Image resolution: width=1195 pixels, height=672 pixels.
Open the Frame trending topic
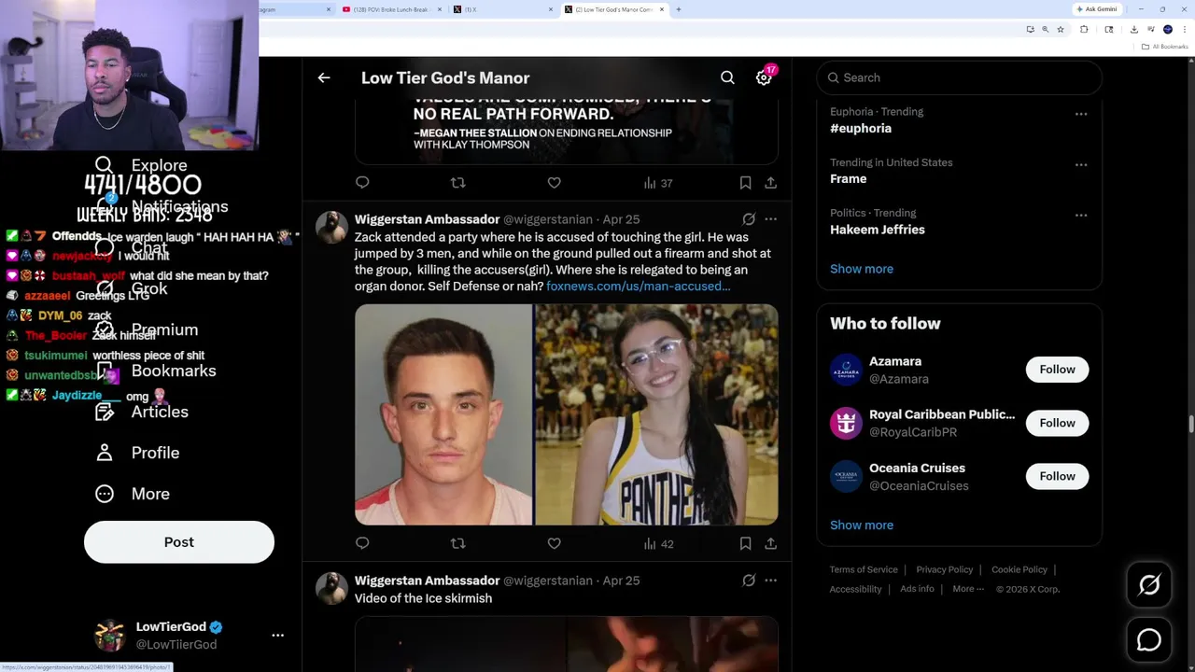848,179
